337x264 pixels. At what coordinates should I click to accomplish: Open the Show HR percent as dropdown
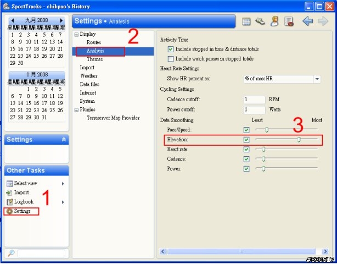tap(317, 79)
